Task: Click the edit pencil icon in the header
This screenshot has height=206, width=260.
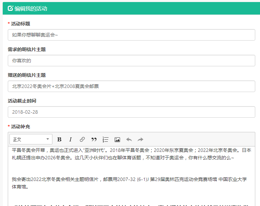Action: pos(10,8)
